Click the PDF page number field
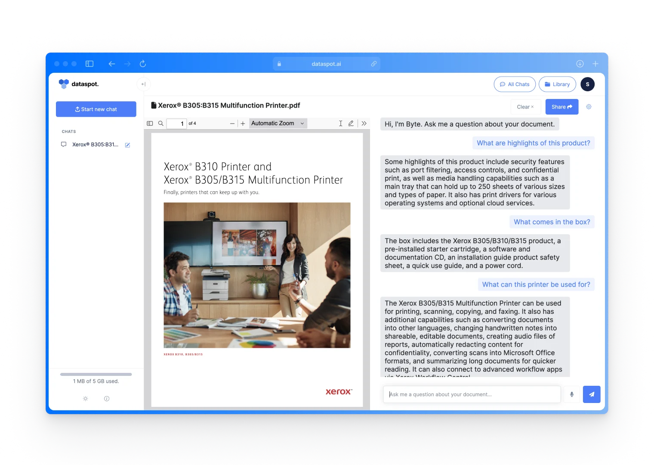This screenshot has height=465, width=654. 176,124
